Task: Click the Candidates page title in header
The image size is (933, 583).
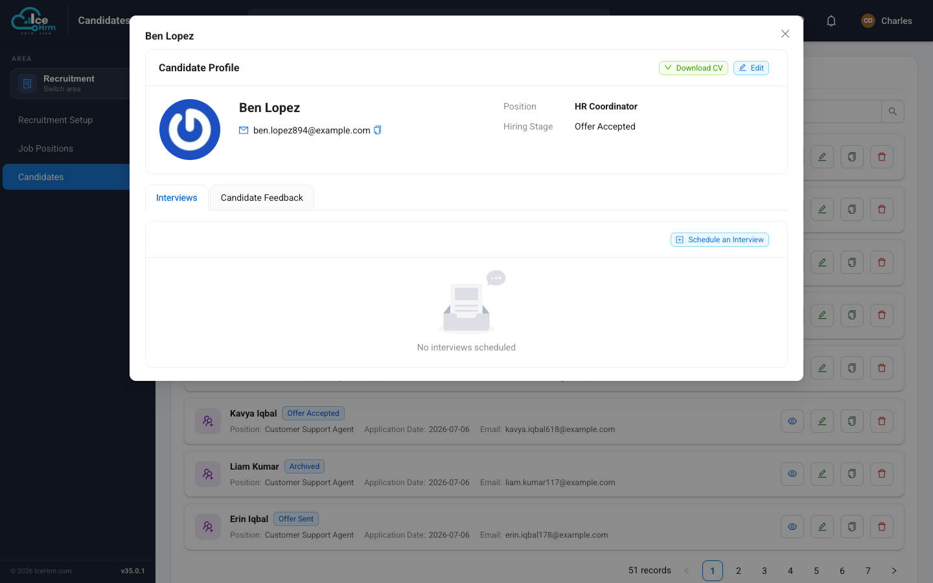Action: point(104,21)
